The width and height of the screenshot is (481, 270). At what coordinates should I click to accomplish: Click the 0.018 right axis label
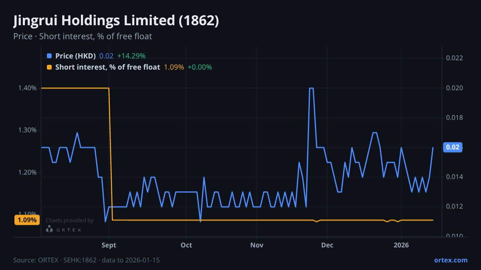pos(455,118)
